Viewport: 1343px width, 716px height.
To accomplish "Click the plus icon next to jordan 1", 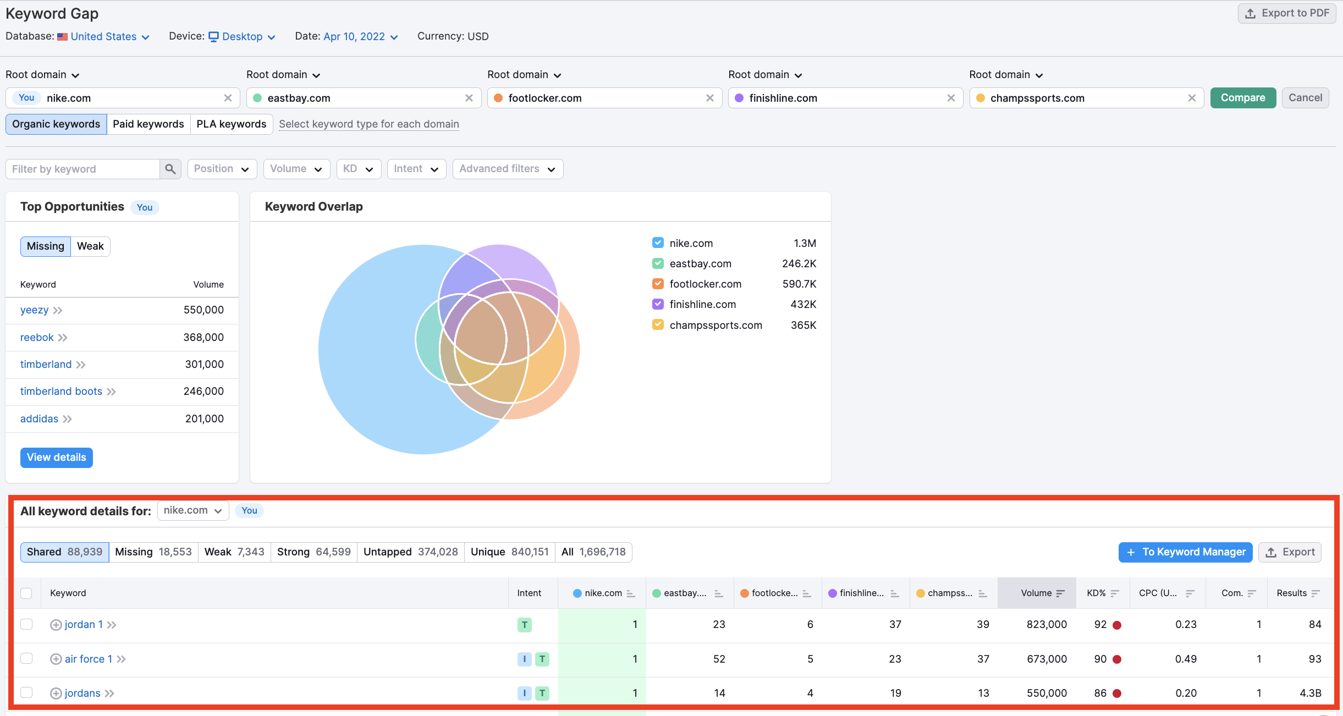I will pyautogui.click(x=56, y=625).
